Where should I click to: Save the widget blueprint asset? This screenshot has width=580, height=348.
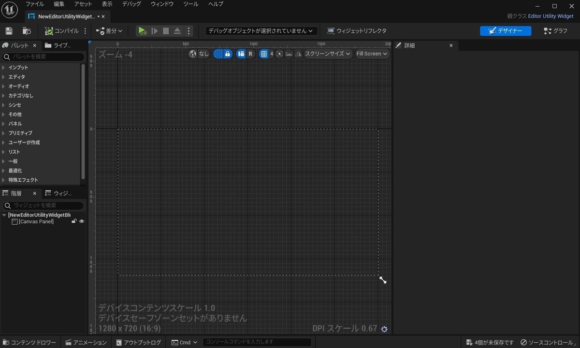point(9,30)
